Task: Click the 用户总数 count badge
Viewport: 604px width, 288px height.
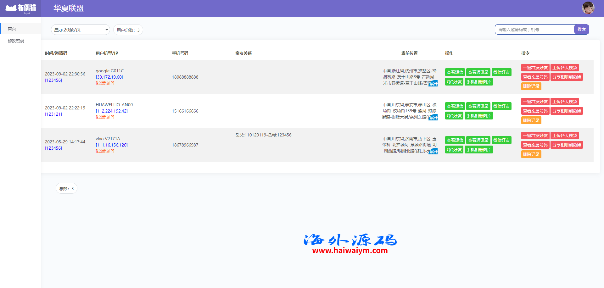Action: [128, 30]
